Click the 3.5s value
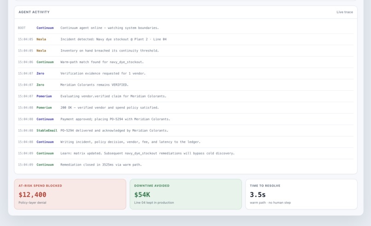The width and height of the screenshot is (371, 226). pyautogui.click(x=258, y=195)
